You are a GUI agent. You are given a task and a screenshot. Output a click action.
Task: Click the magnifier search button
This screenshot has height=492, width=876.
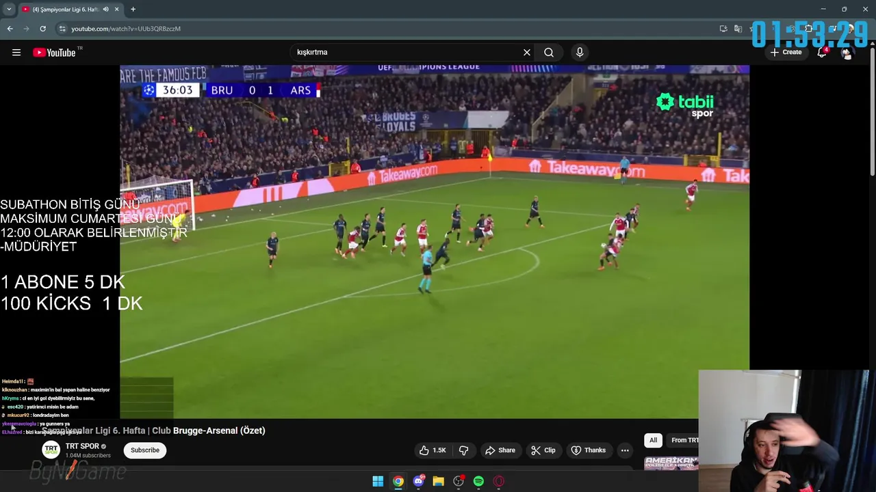[549, 52]
